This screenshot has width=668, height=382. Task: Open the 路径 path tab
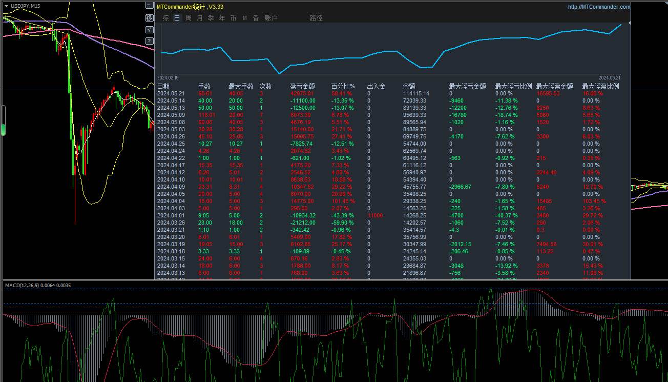click(x=316, y=18)
